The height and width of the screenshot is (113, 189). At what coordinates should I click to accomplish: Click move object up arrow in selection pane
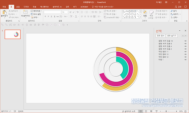pyautogui.click(x=183, y=36)
